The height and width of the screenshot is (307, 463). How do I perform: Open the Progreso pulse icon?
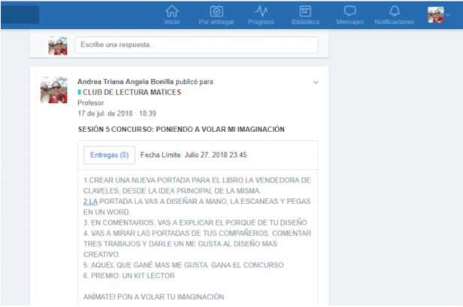[x=261, y=11]
